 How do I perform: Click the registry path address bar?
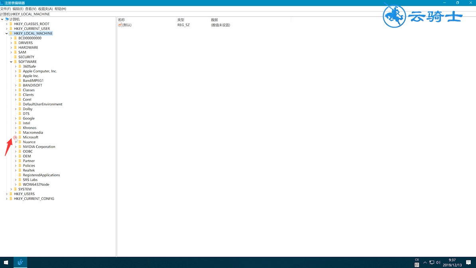tap(238, 14)
